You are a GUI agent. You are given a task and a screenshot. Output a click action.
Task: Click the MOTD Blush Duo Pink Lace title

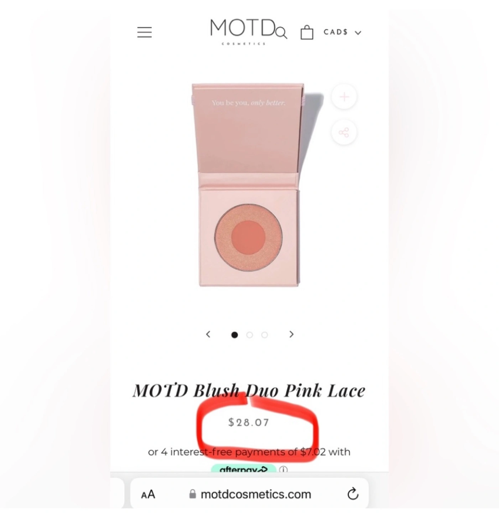tap(249, 390)
